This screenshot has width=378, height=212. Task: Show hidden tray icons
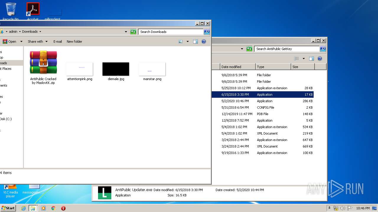tap(329, 208)
